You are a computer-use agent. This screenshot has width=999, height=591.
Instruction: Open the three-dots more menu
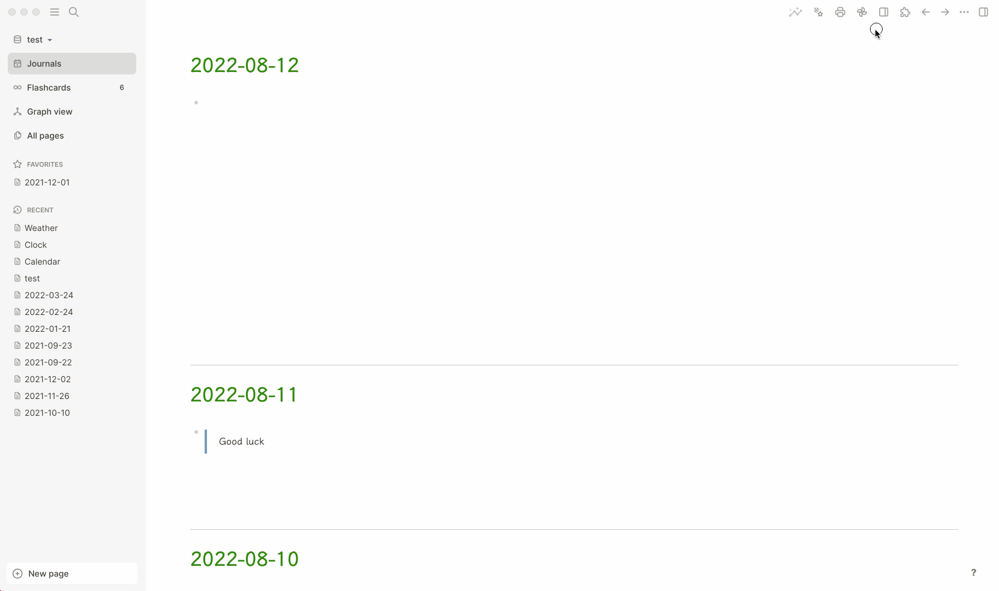coord(964,12)
